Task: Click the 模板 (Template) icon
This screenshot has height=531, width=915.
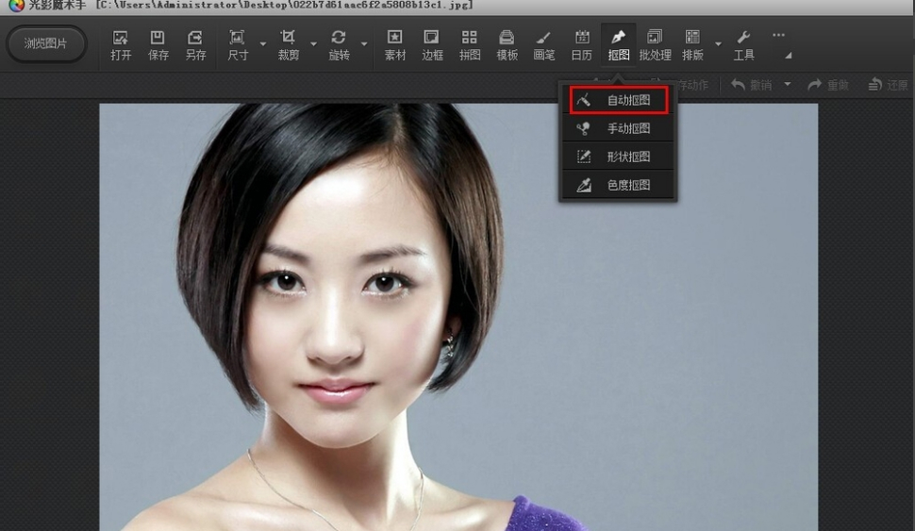Action: 507,44
